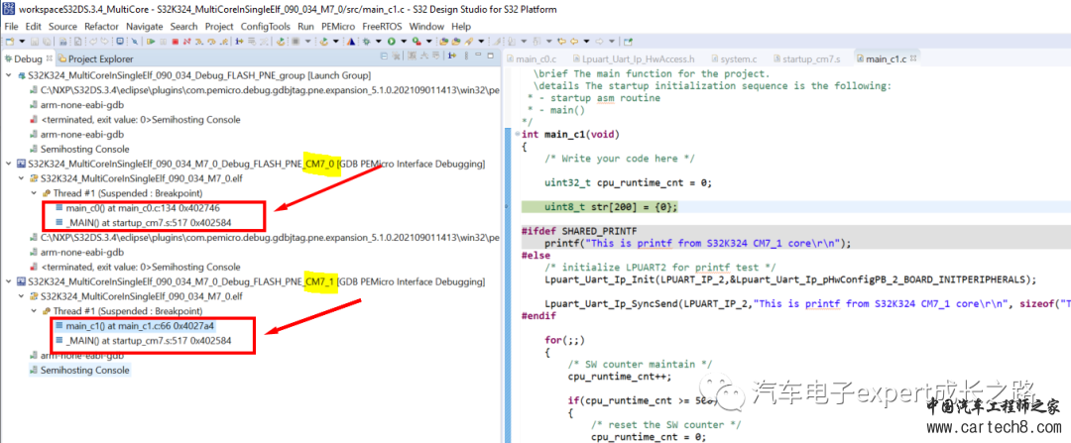Click the highlighted line uint8_t str[200] = {0};
Screen dimensions: 1071x443
click(x=611, y=207)
